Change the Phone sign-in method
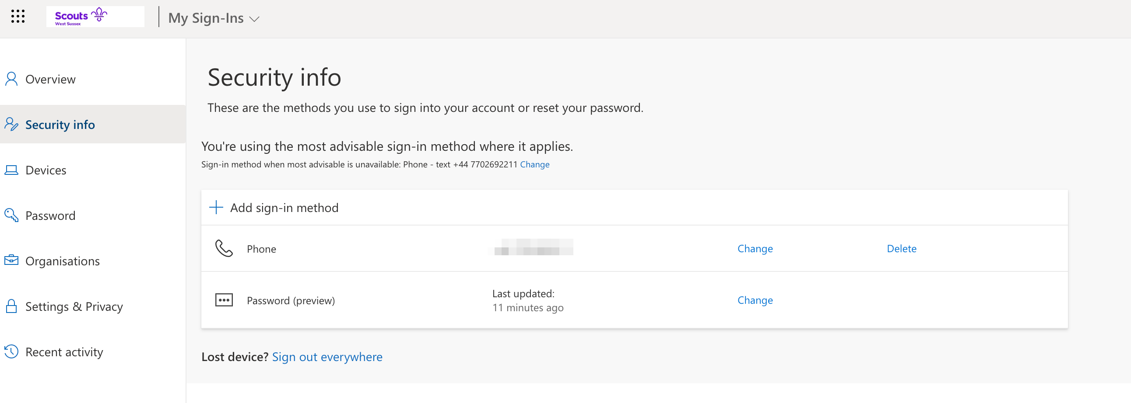The image size is (1131, 403). [x=755, y=249]
